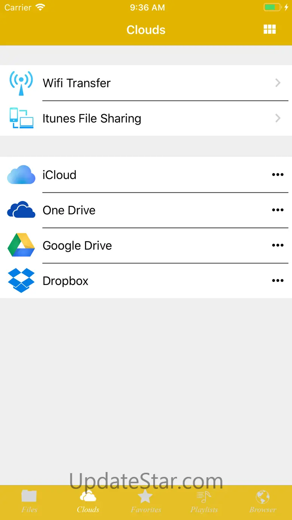The image size is (292, 520).
Task: Open more options for Google Drive
Action: (278, 245)
